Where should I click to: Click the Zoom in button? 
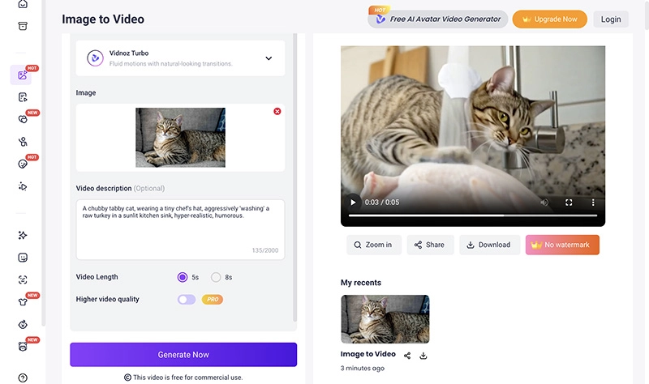pyautogui.click(x=374, y=245)
